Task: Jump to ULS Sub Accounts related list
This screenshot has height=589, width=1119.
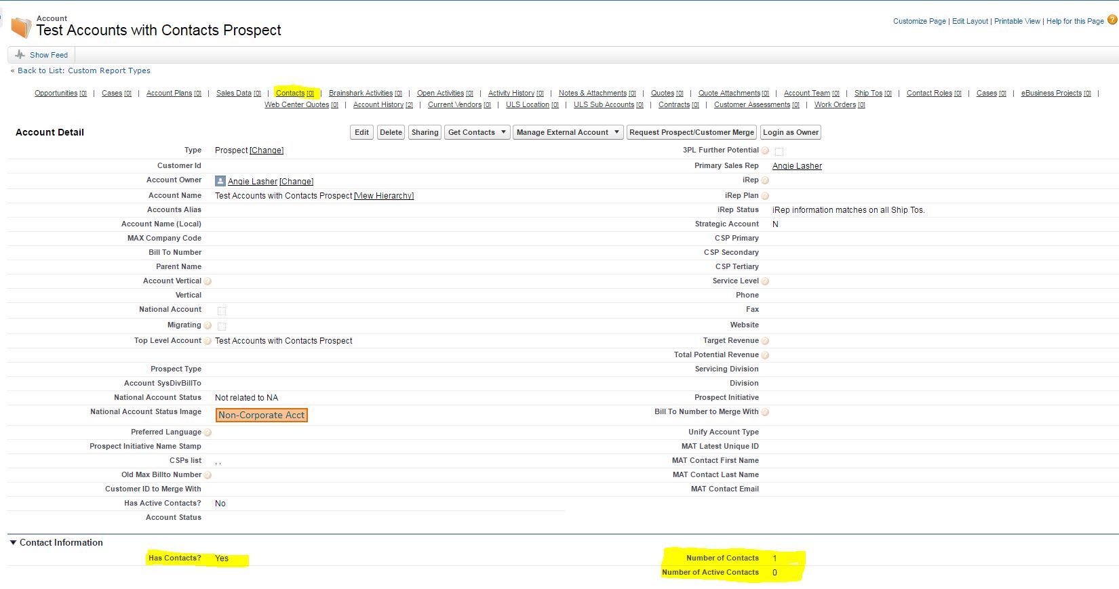Action: pyautogui.click(x=608, y=105)
